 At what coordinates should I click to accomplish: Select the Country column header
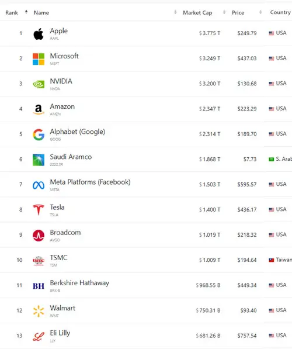click(280, 12)
